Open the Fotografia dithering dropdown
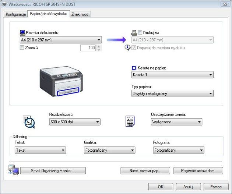Viewport: 232px width, 194px height. click(179, 150)
